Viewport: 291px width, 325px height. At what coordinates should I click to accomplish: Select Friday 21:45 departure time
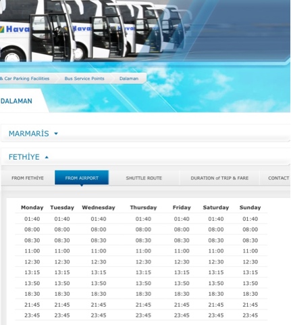[x=182, y=305]
